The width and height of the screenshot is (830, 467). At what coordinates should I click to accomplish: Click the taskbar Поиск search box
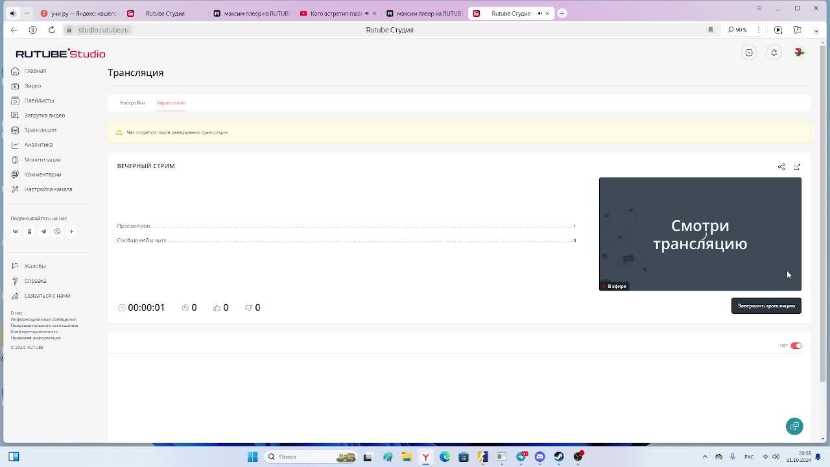click(x=311, y=457)
